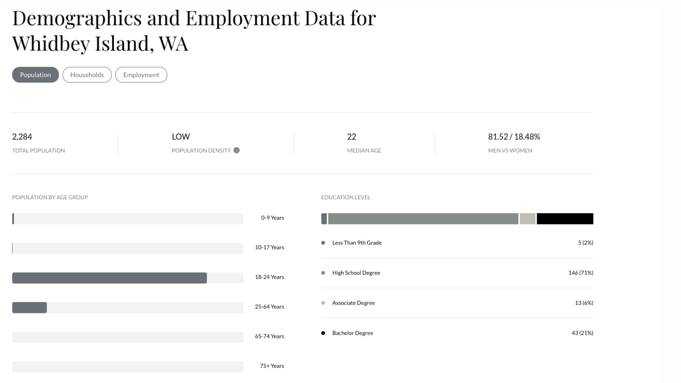Click the 75+ Years age bar
The height and width of the screenshot is (383, 681).
click(x=128, y=367)
